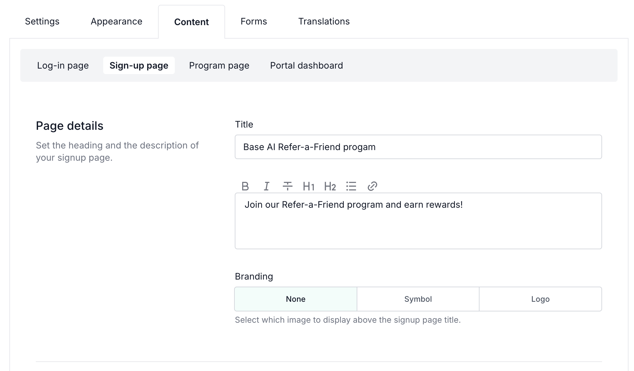Screen dimensions: 634x371
Task: Click the Content tab
Action: click(192, 22)
